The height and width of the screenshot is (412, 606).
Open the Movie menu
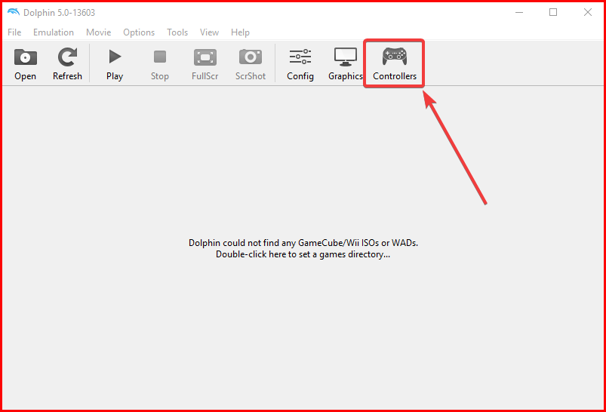pos(99,32)
